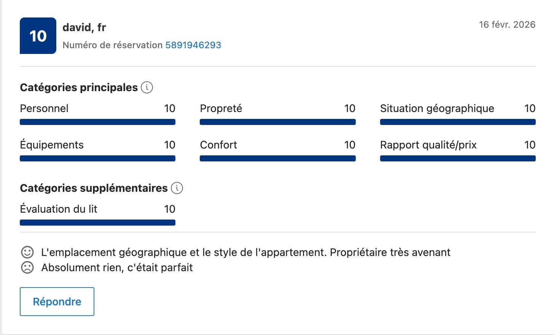
Task: Click the blue score badge showing 10
Action: click(x=38, y=36)
